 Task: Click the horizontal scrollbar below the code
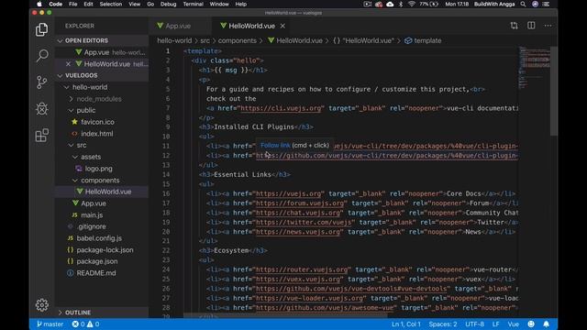click(x=285, y=316)
